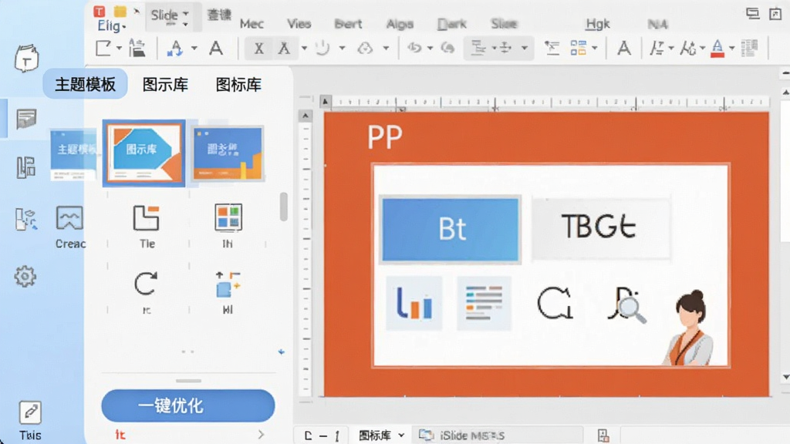Click the columns icon at toolbar end
Viewport: 790px width, 444px height.
(749, 49)
